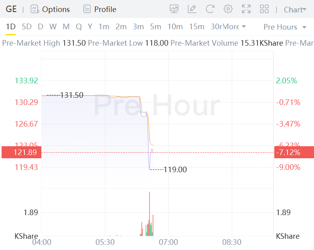This screenshot has width=314, height=250.
Task: Click the Profile document icon
Action: coord(87,9)
